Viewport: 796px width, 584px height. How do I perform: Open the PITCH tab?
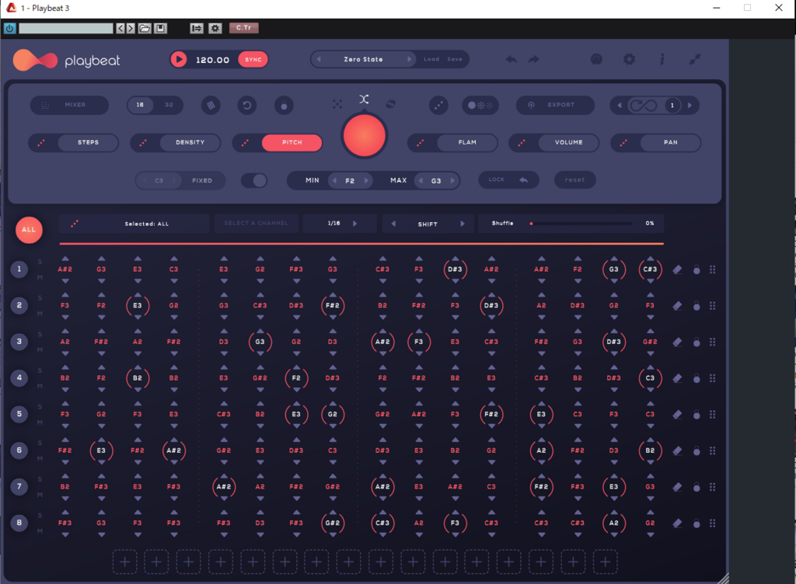point(292,142)
